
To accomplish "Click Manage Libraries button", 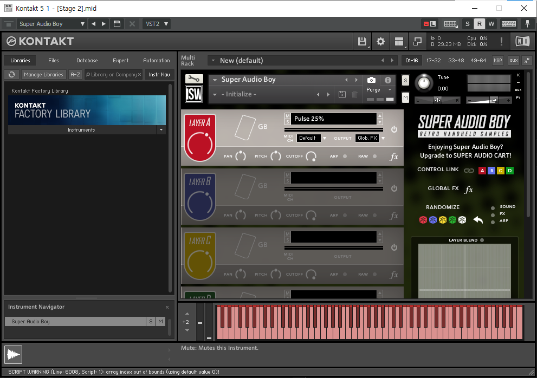I will click(x=43, y=74).
